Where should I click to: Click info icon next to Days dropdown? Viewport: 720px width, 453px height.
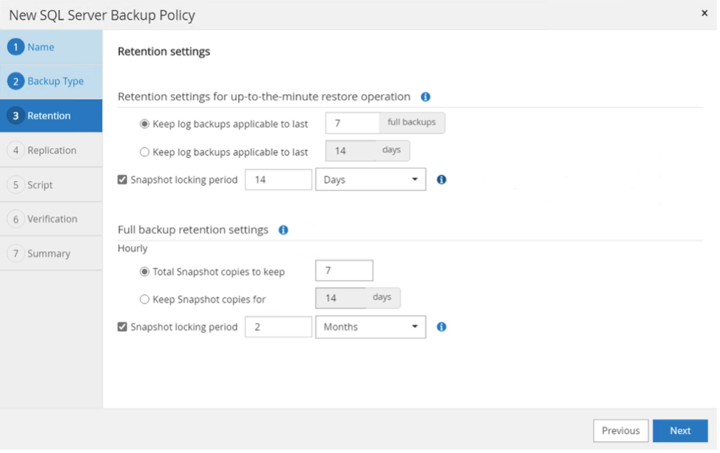pos(442,179)
